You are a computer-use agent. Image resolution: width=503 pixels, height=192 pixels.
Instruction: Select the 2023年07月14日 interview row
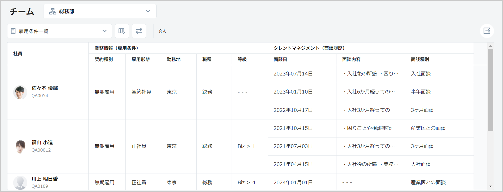pyautogui.click(x=293, y=74)
